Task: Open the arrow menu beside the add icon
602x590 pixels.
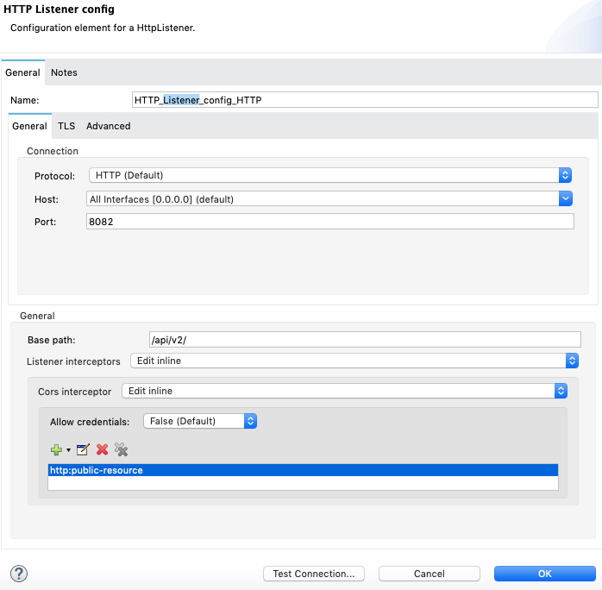Action: 67,450
